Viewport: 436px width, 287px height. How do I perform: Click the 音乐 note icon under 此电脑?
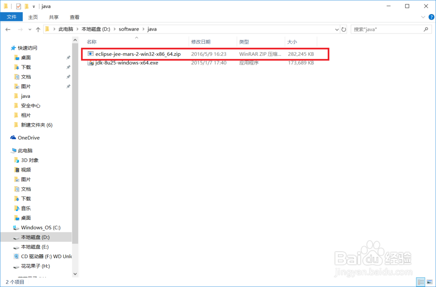pos(17,208)
